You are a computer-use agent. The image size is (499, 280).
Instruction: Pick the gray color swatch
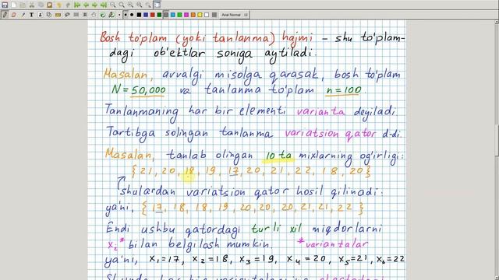(166, 15)
